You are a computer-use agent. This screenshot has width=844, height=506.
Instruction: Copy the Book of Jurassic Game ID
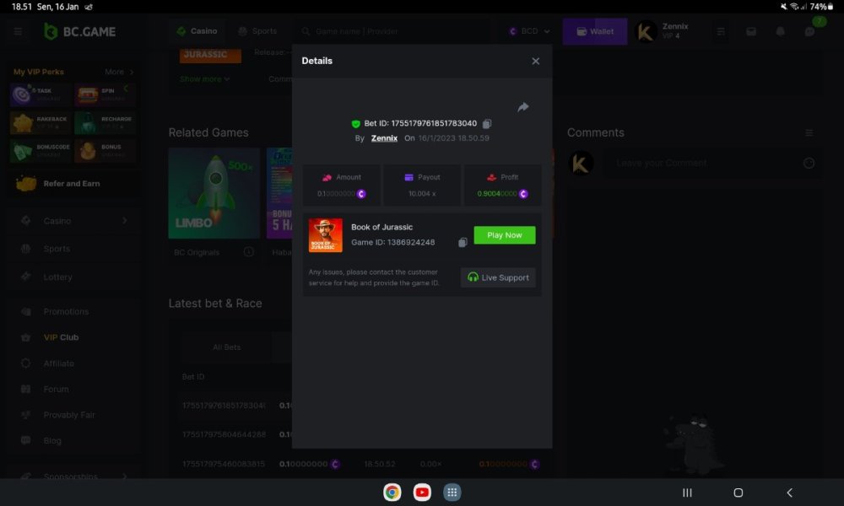tap(463, 241)
